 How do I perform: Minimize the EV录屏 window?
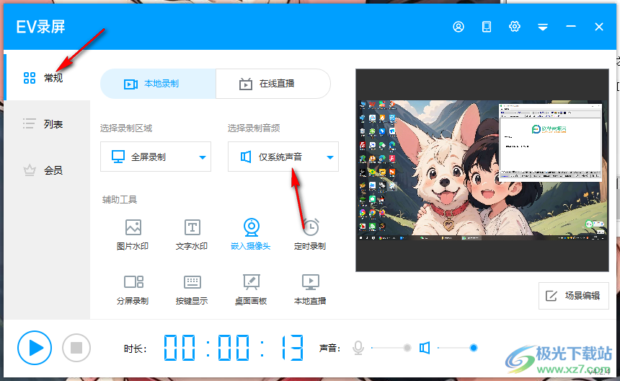click(x=570, y=27)
